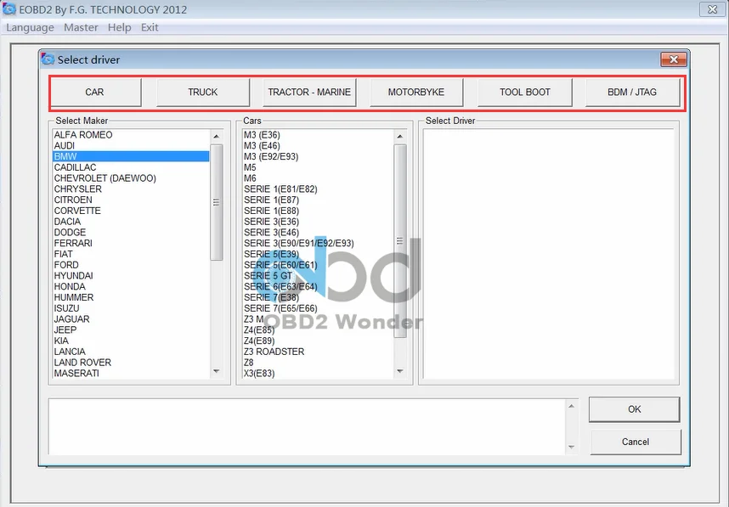The width and height of the screenshot is (729, 507).
Task: Click the Select Maker scrollbar thumb
Action: click(x=216, y=202)
